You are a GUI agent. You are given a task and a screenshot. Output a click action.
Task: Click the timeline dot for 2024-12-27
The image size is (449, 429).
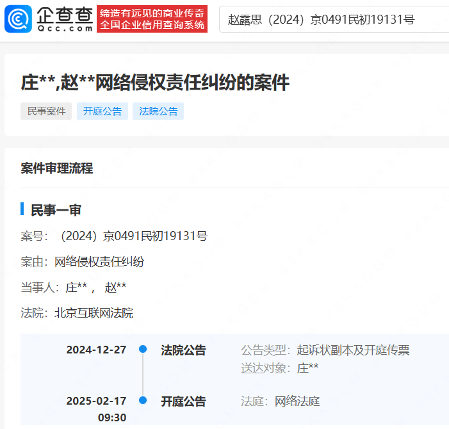pyautogui.click(x=143, y=349)
